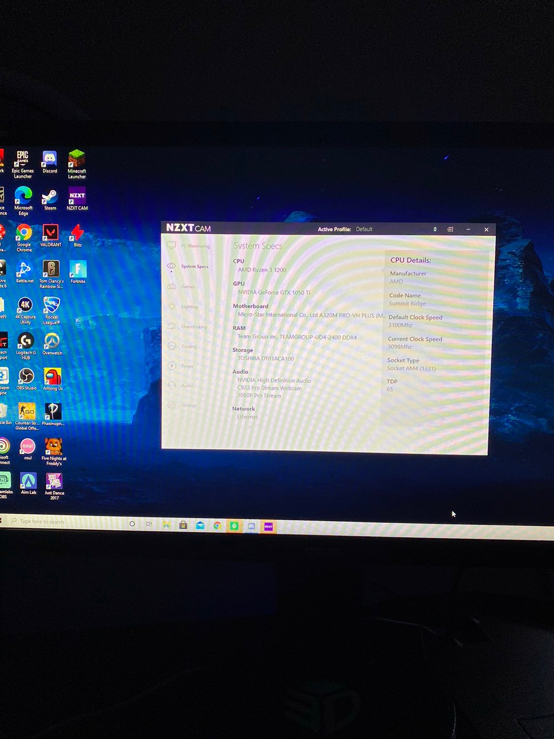Open Microsoft Store from the taskbar
Image resolution: width=554 pixels, height=739 pixels.
[183, 525]
